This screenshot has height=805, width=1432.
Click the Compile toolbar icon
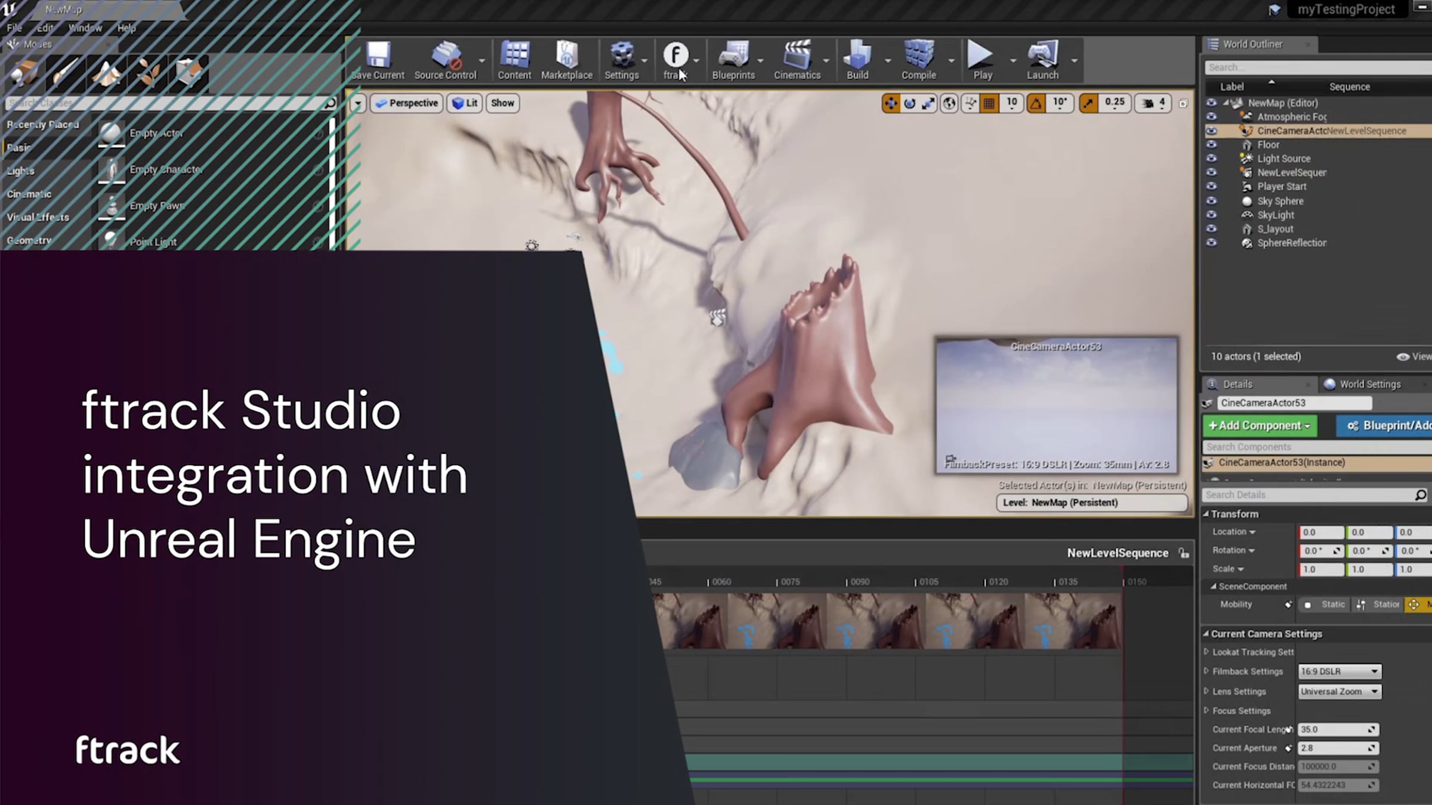[x=919, y=60]
